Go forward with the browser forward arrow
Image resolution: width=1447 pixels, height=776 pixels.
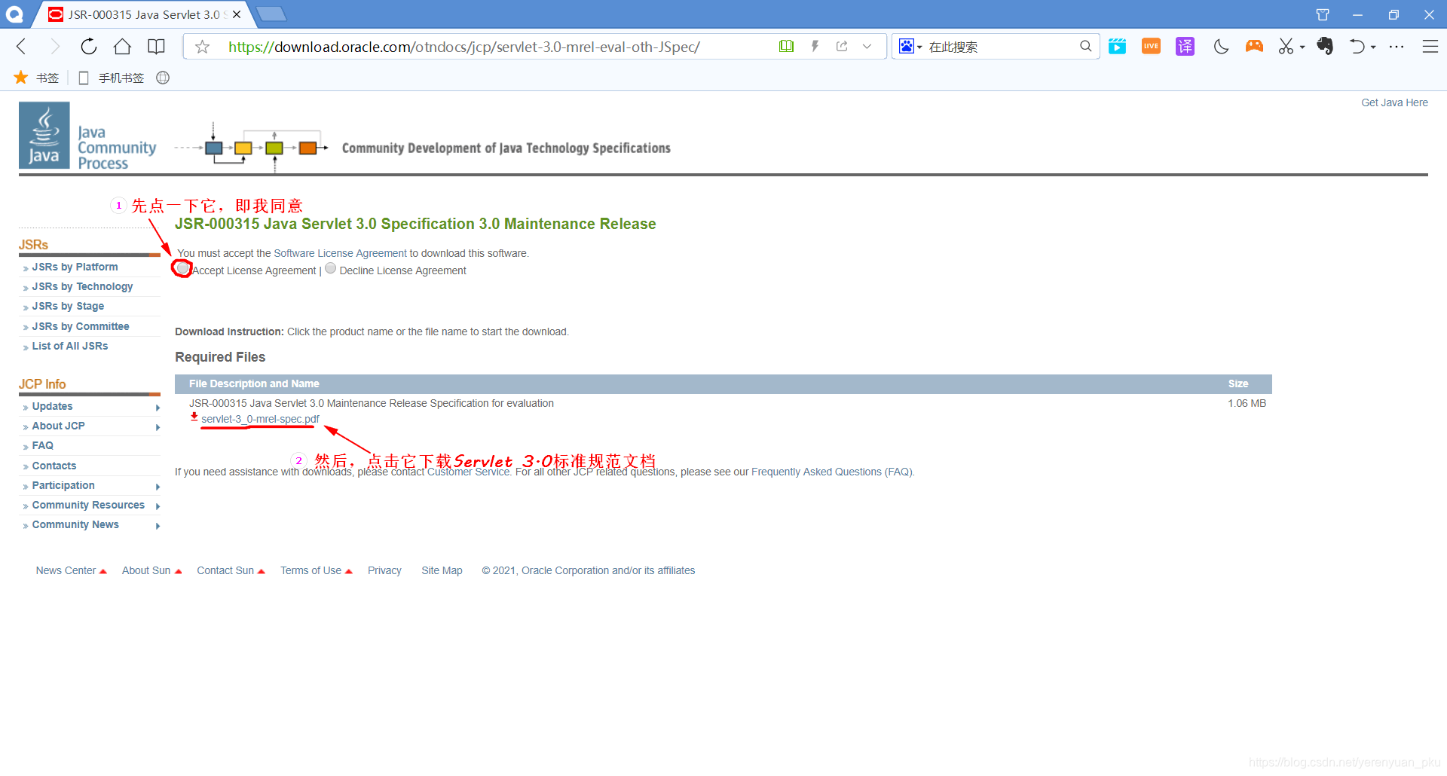coord(54,47)
